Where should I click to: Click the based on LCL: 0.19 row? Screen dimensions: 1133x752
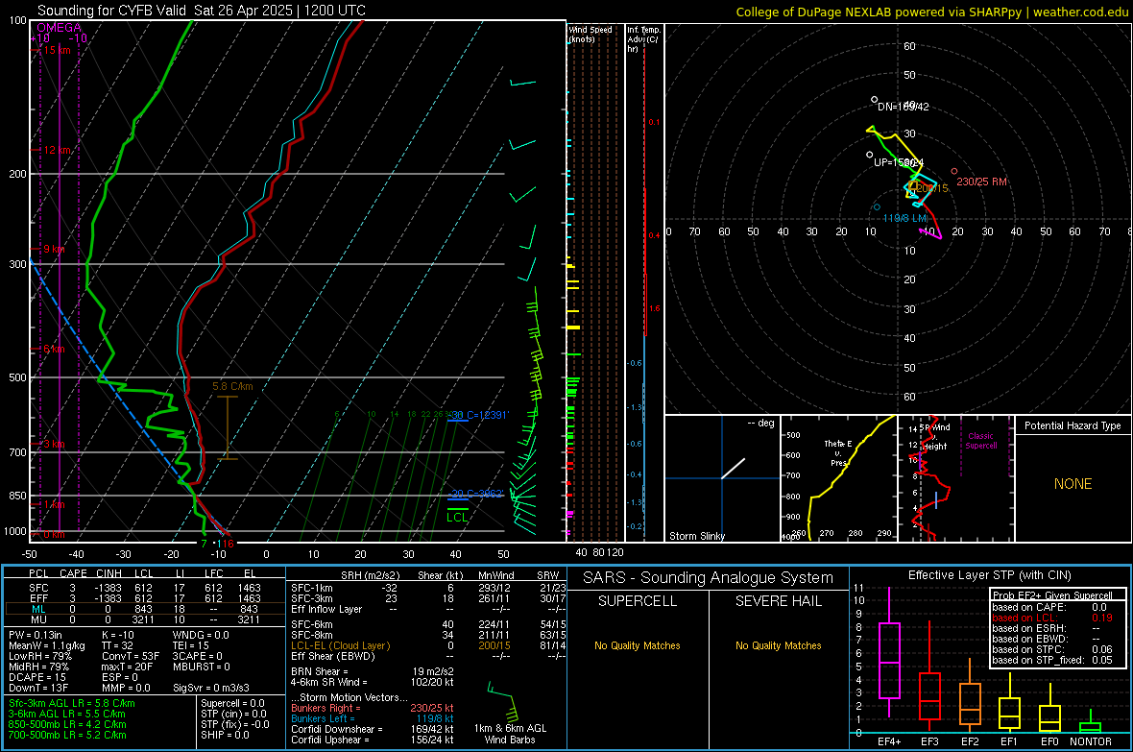(1052, 618)
